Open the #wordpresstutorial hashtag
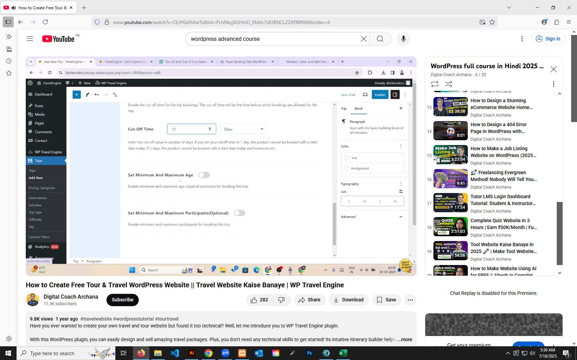Viewport: 577px width, 360px height. (133, 319)
